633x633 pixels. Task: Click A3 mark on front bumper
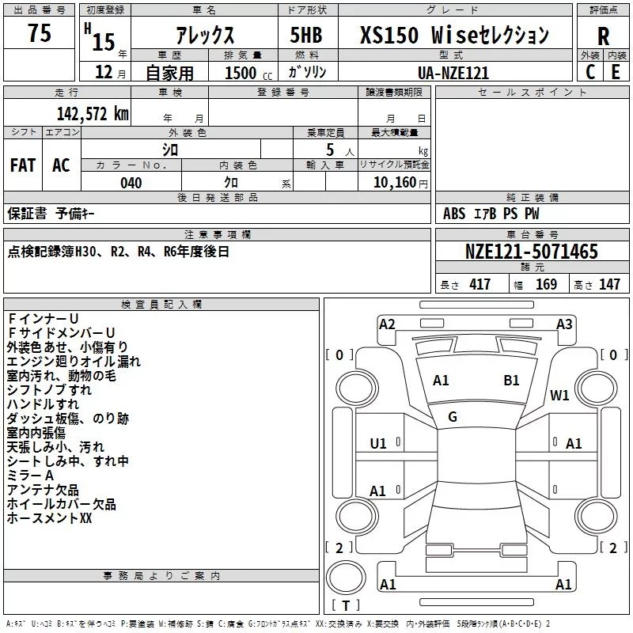tap(564, 324)
